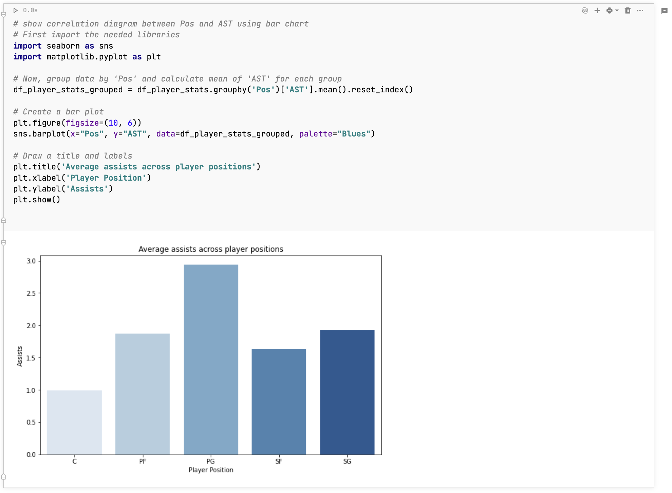This screenshot has width=672, height=493.
Task: Delete the cell using the trash icon
Action: (x=627, y=11)
